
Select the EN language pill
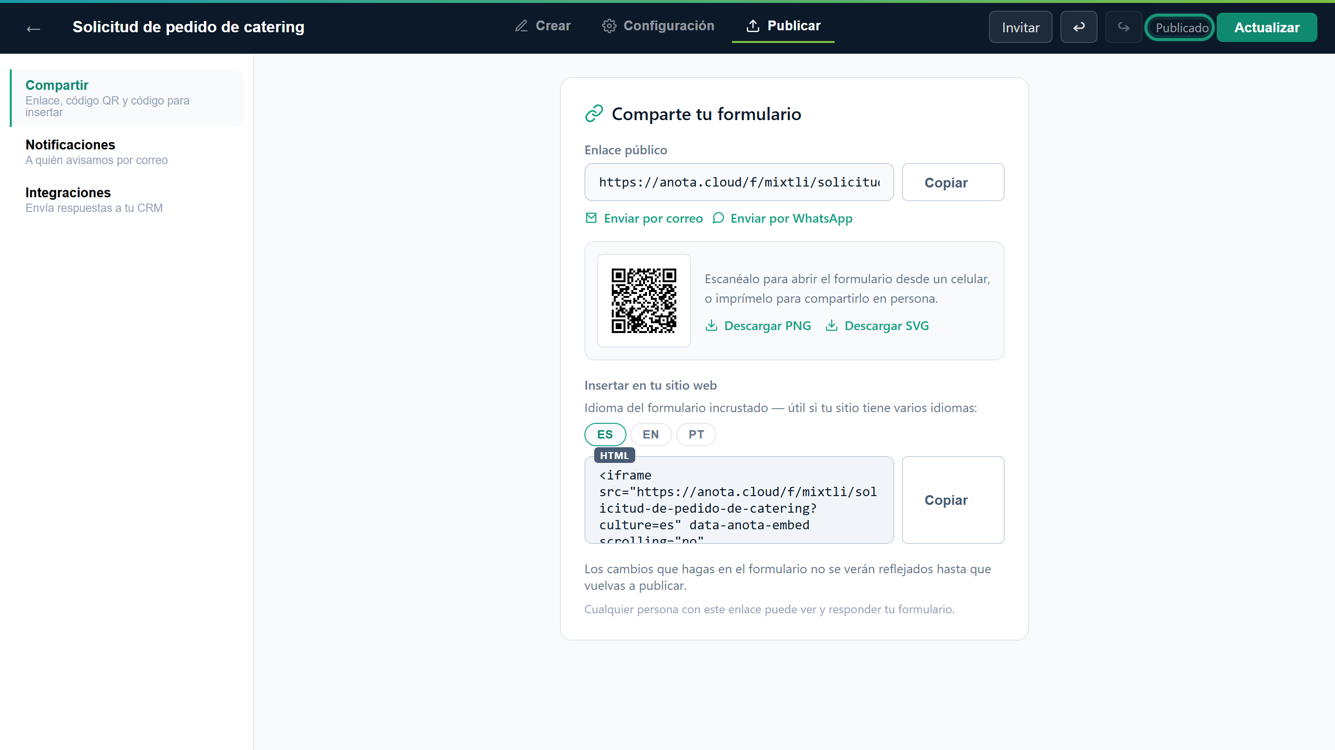click(x=651, y=434)
